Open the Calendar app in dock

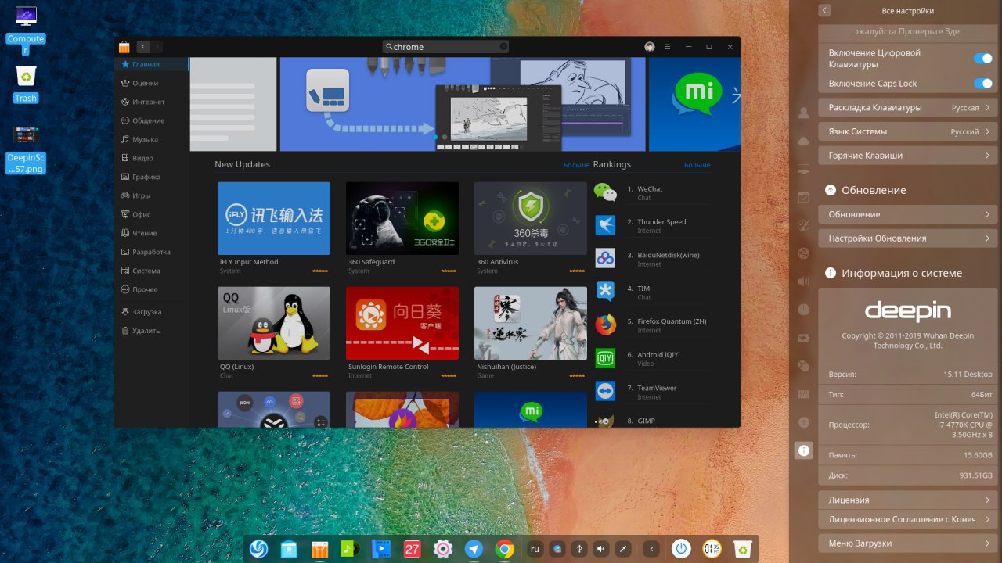[412, 549]
